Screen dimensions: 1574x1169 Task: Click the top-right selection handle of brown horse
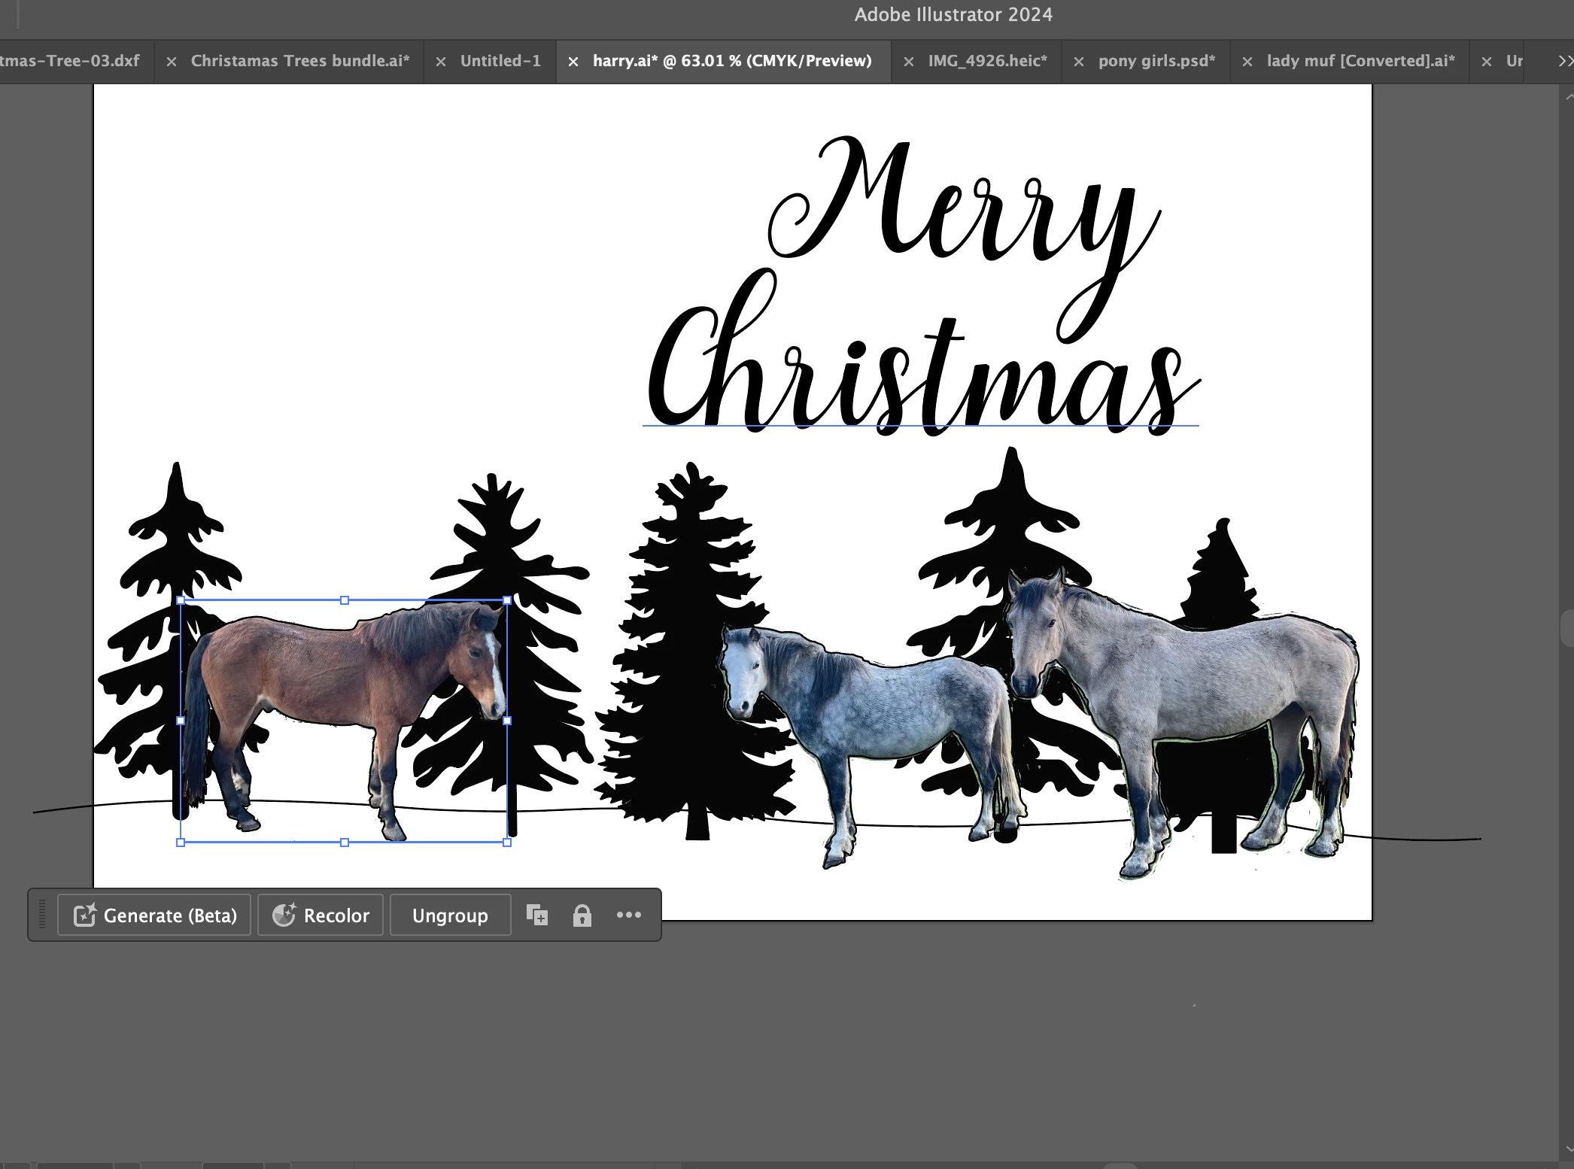click(507, 600)
